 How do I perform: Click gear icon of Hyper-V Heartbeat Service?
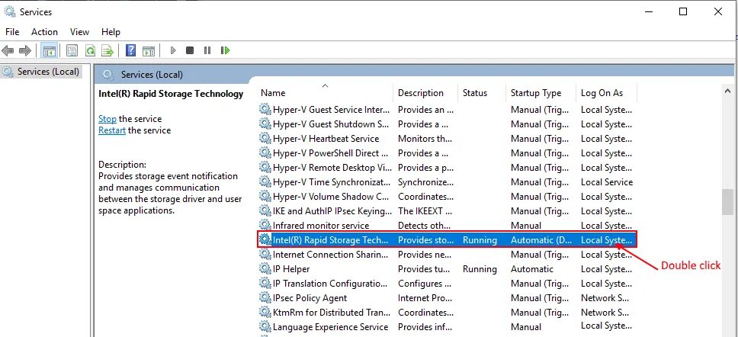265,139
